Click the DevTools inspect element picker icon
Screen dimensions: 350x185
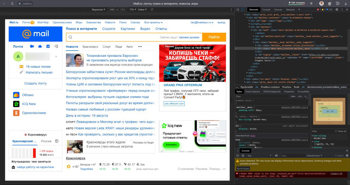[x=238, y=10]
